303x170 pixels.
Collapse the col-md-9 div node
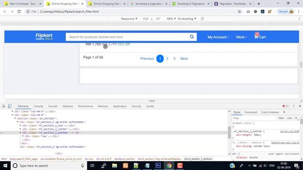[x=12, y=115]
